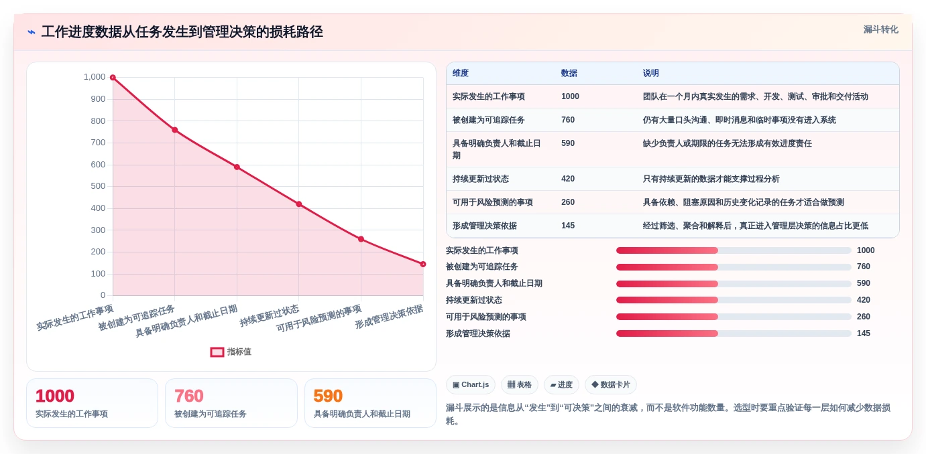Image resolution: width=926 pixels, height=454 pixels.
Task: Click progress bar for 可用于风险预测的事项
Action: point(734,317)
